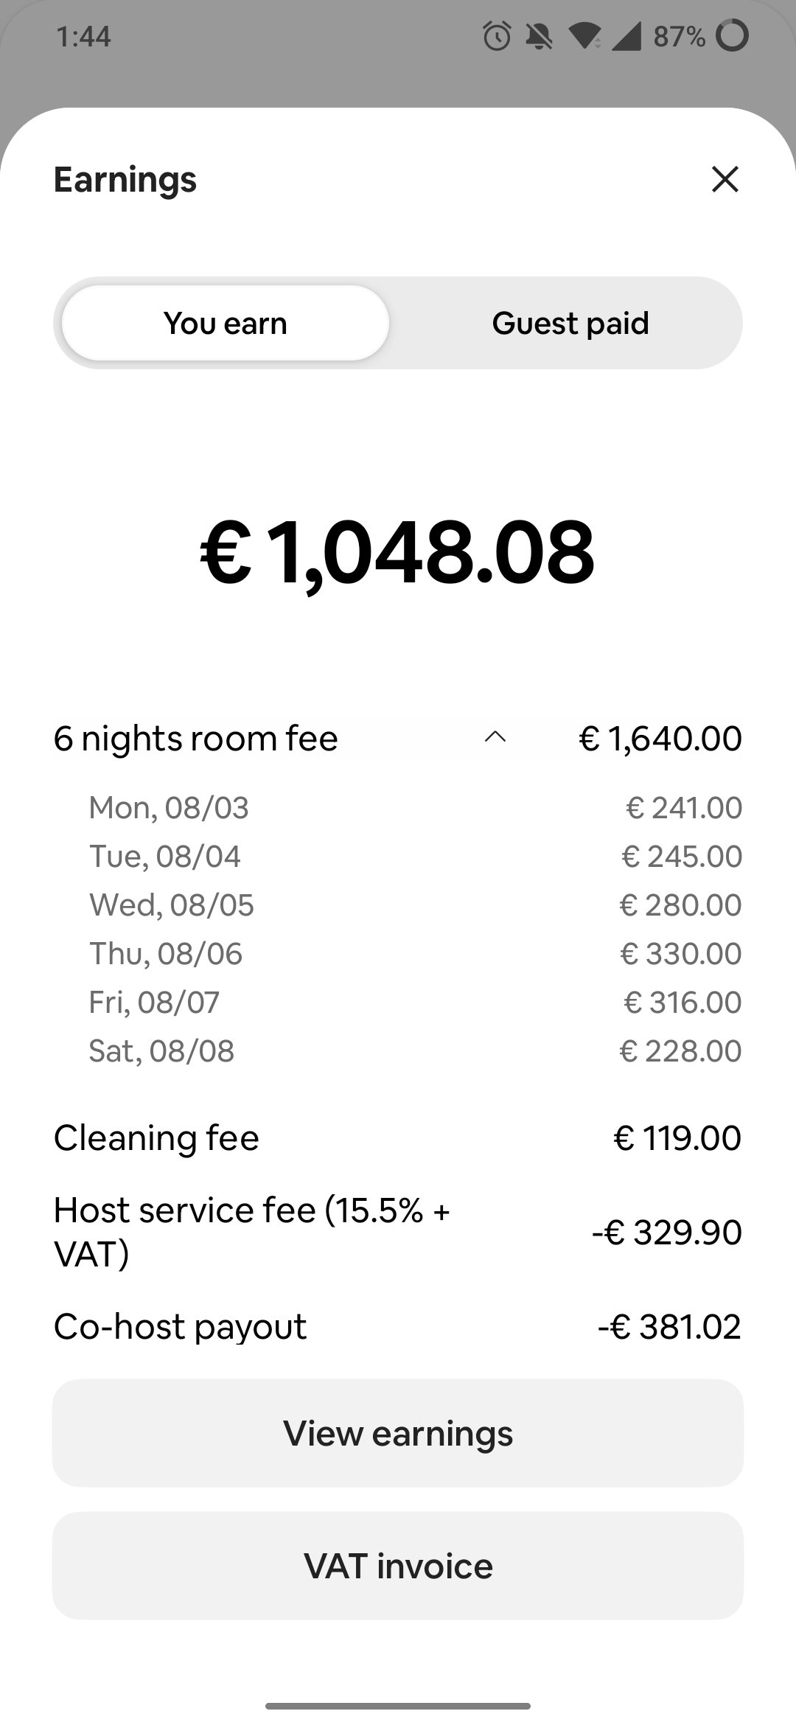Tap the 1:44 clock in status bar
796x1725 pixels.
point(83,36)
